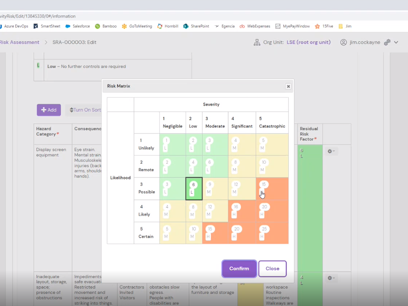408x306 pixels.
Task: Click the Confirm button
Action: 239,269
